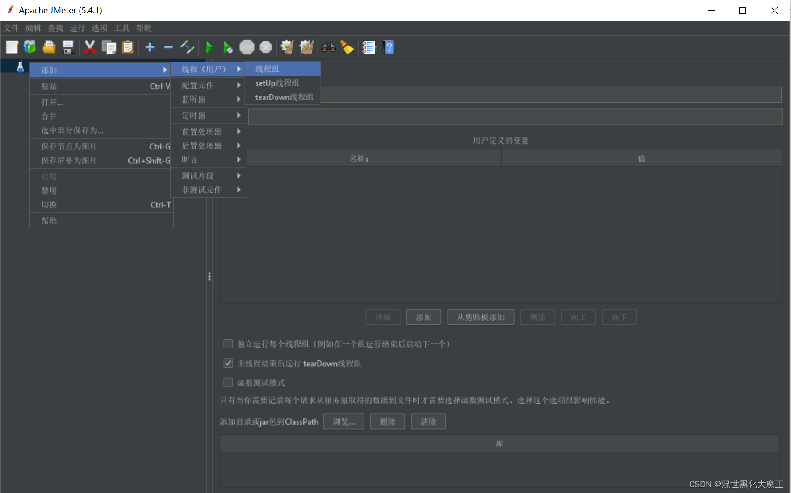Click the Reset Search broom icon
The image size is (791, 493).
pos(347,47)
